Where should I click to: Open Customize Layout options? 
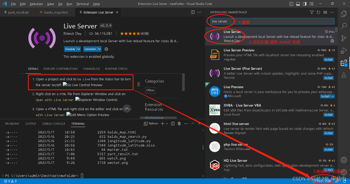(311, 4)
